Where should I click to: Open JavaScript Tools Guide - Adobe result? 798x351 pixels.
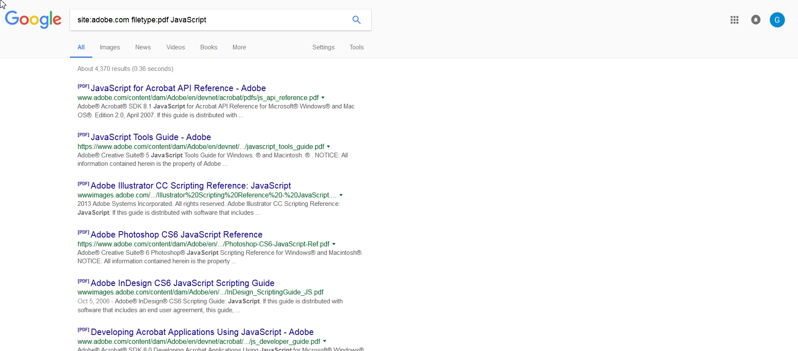(151, 137)
